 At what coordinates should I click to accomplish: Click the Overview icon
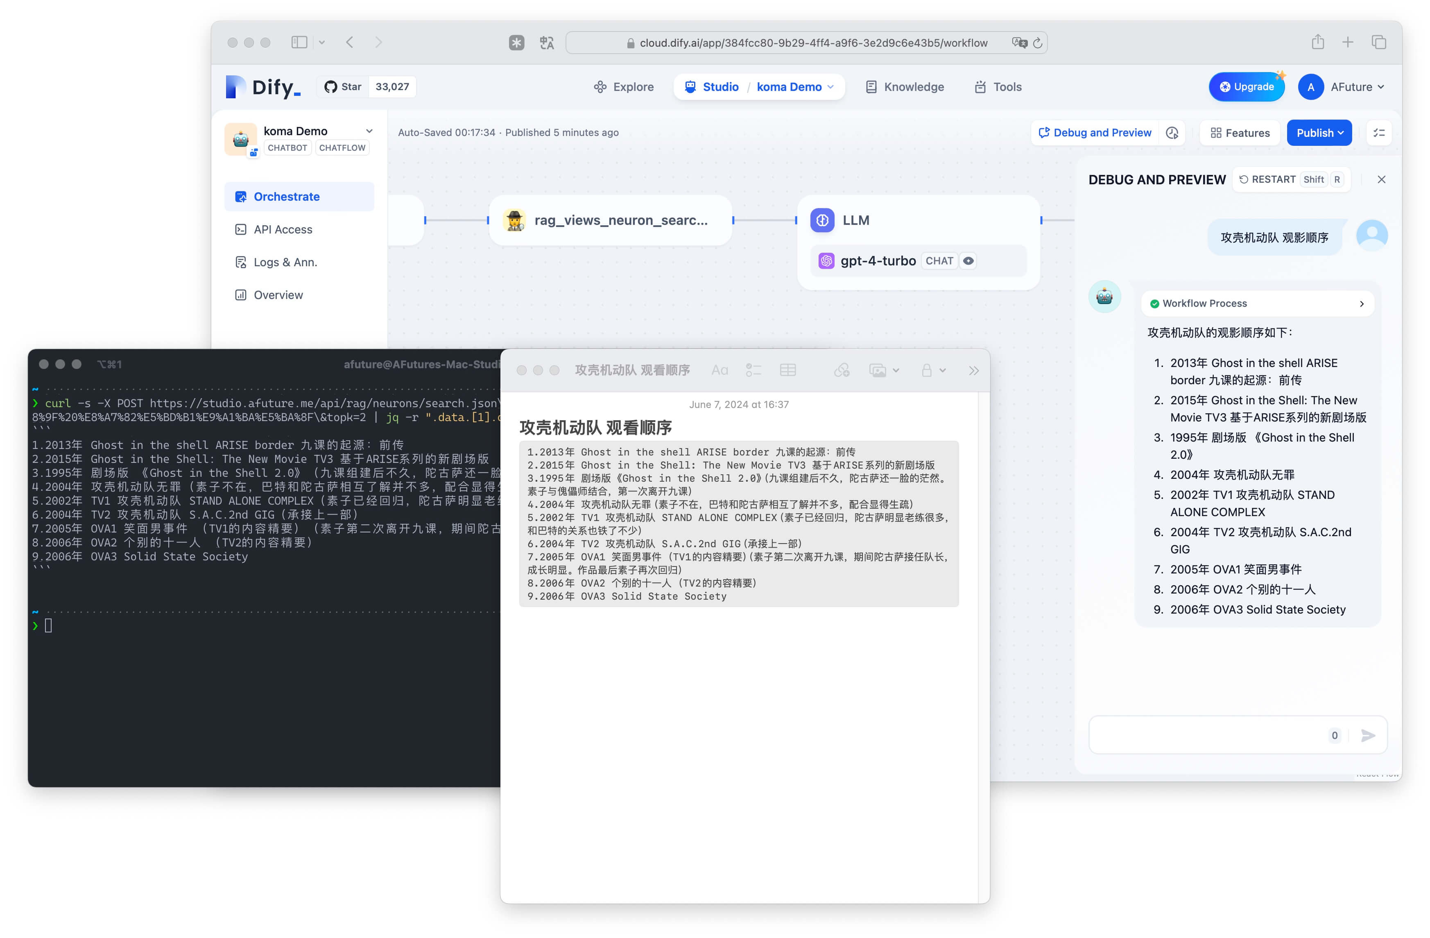[241, 294]
